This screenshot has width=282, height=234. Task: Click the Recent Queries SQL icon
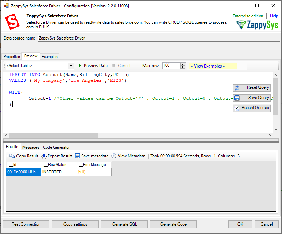click(237, 108)
